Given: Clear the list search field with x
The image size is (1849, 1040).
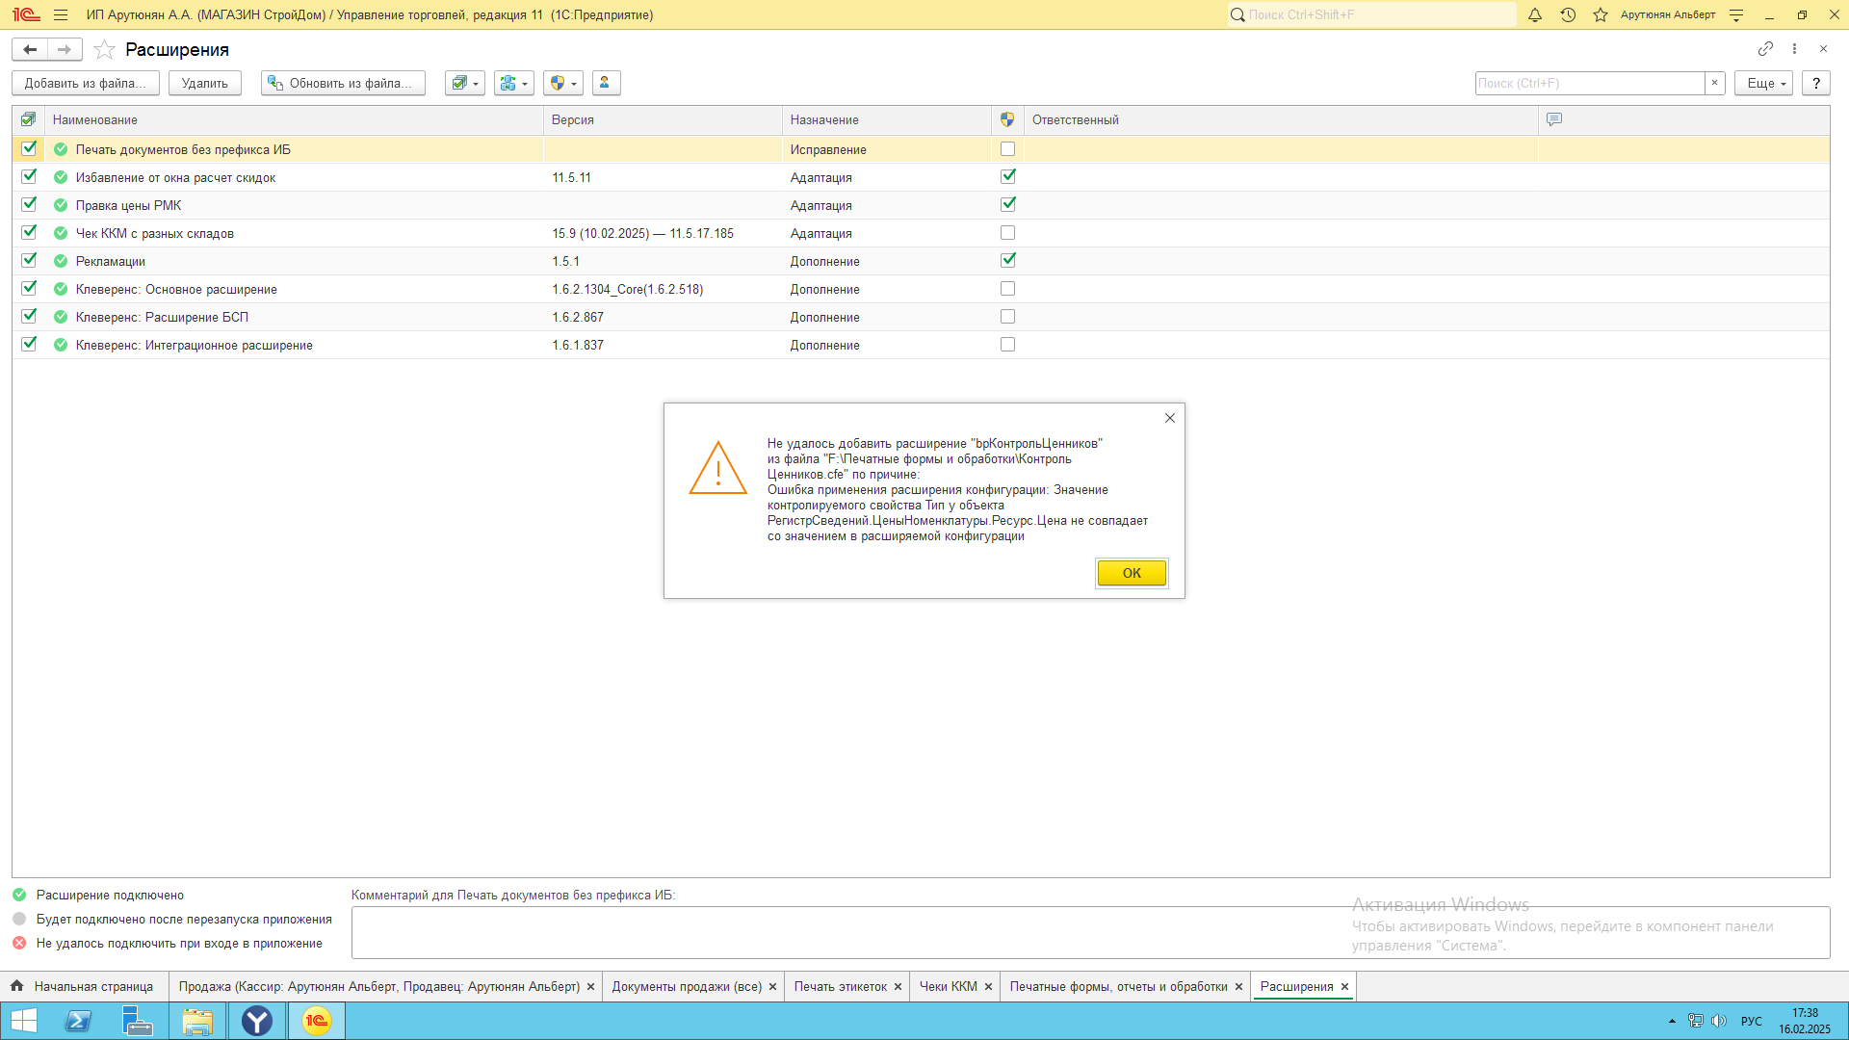Looking at the screenshot, I should point(1714,83).
